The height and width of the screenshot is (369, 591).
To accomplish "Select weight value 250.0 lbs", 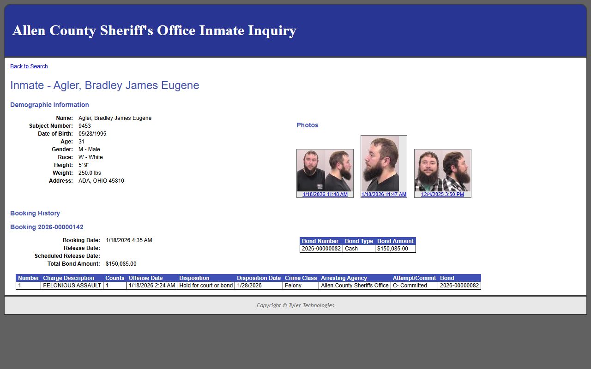I will [90, 173].
